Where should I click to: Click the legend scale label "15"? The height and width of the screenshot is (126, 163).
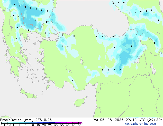[38, 125]
